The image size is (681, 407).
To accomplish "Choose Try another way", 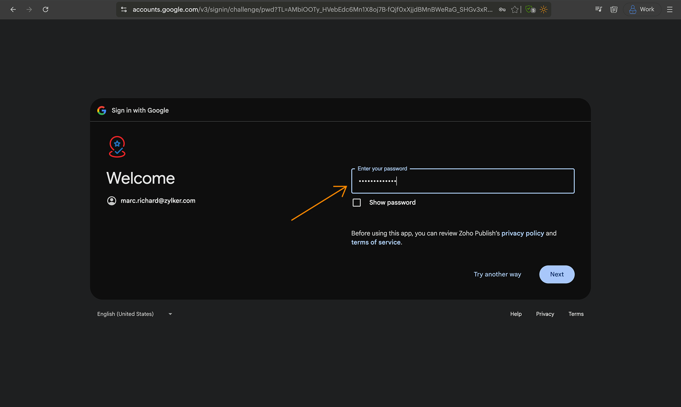I will [497, 275].
